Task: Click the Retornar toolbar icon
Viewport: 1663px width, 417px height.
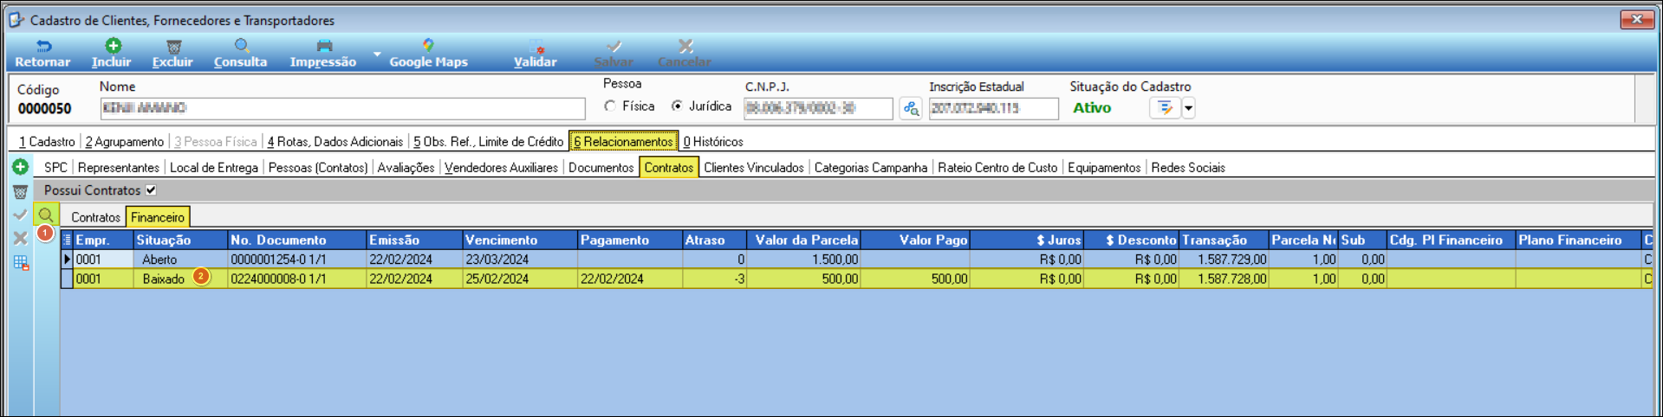Action: (42, 46)
